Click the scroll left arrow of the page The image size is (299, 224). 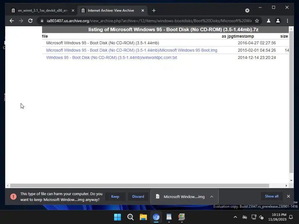[7, 185]
